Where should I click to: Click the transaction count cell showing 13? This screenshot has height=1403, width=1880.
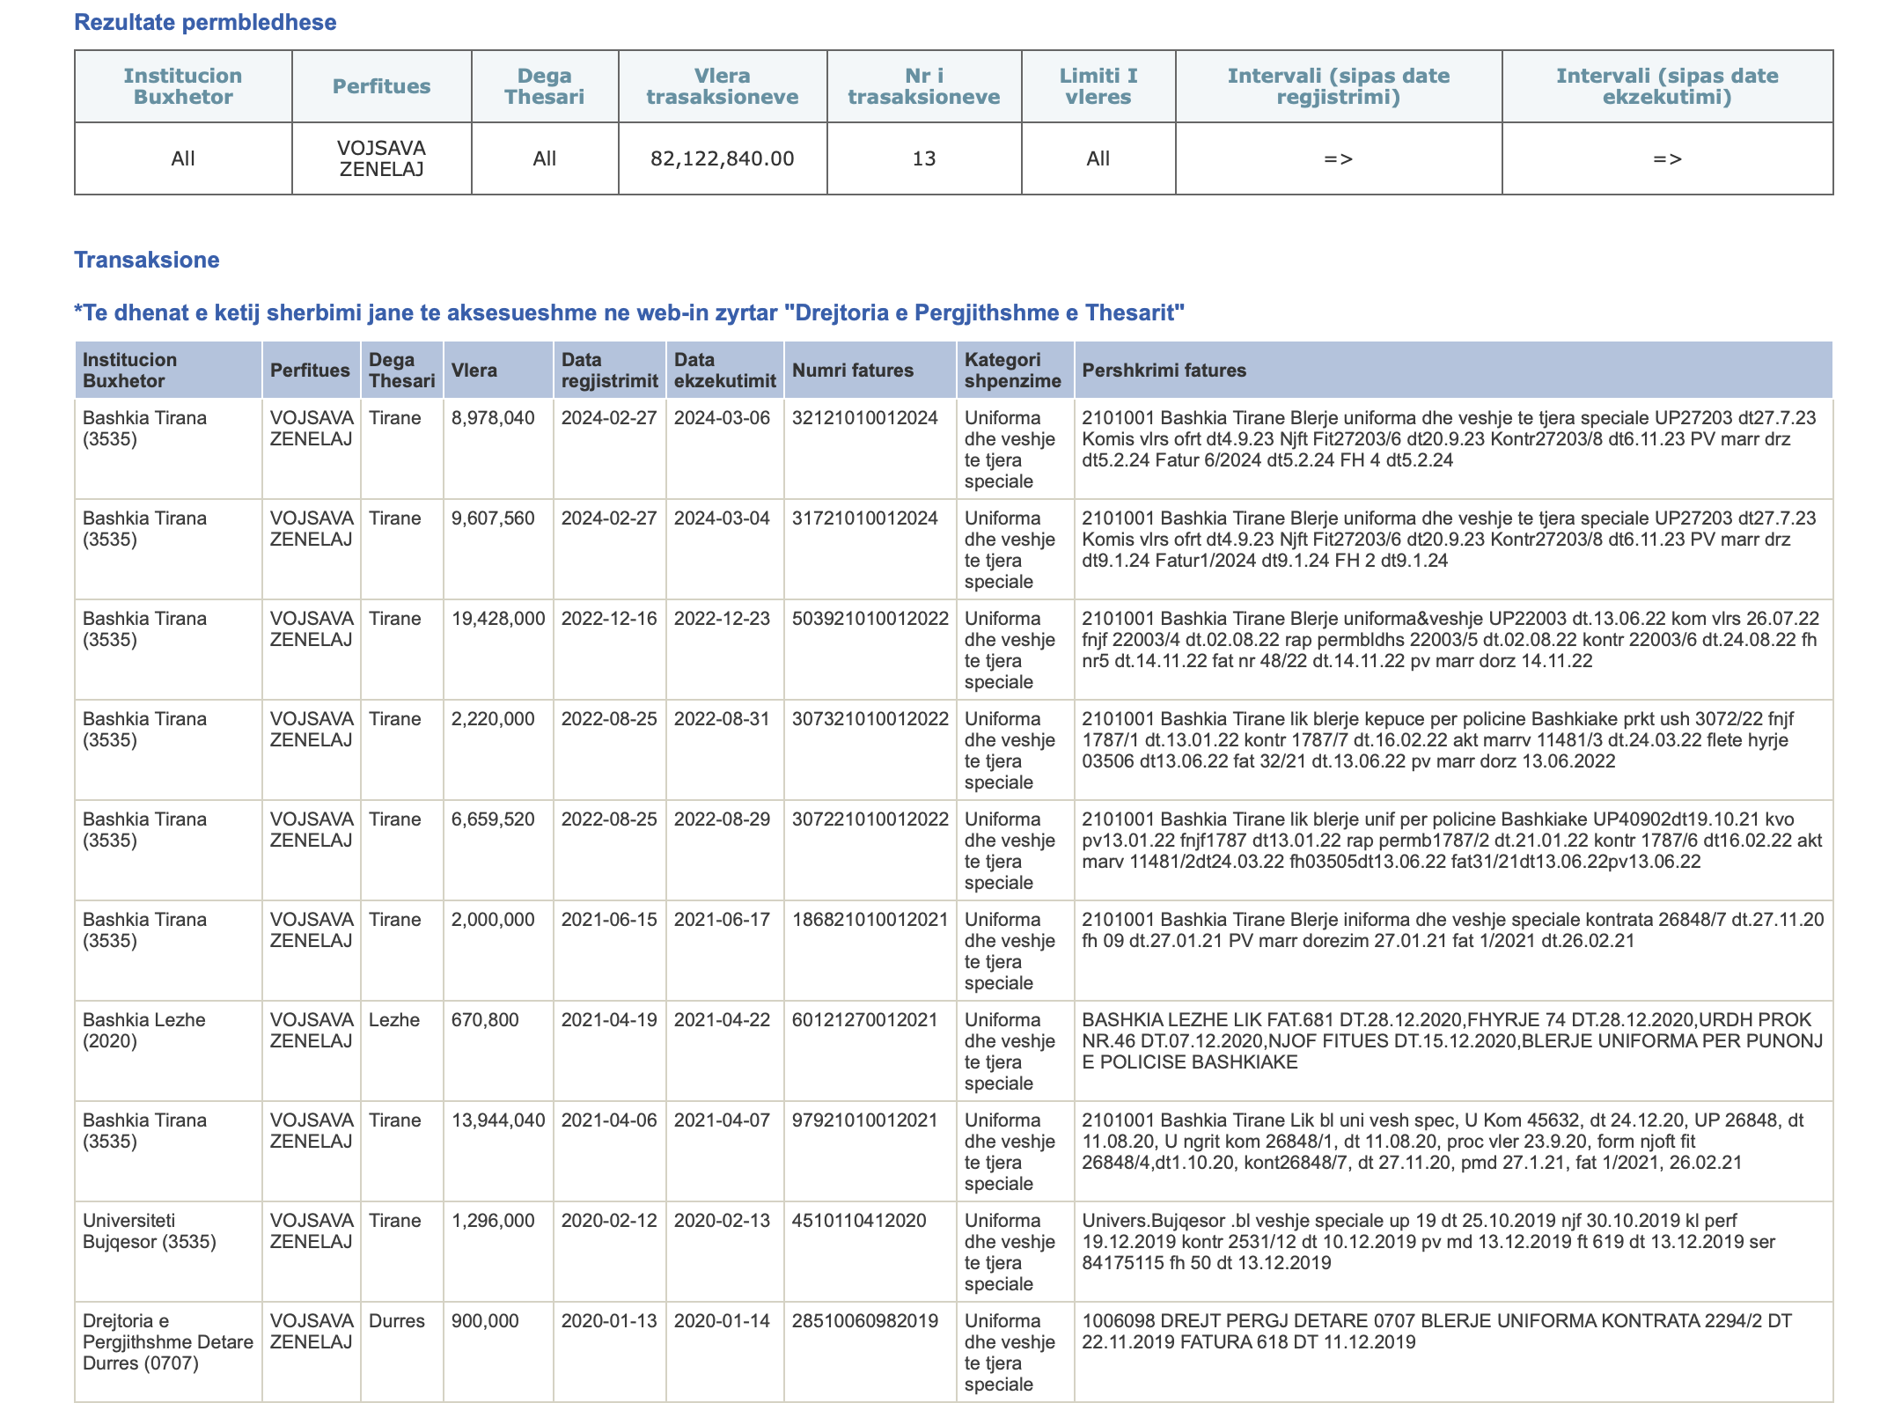point(923,158)
